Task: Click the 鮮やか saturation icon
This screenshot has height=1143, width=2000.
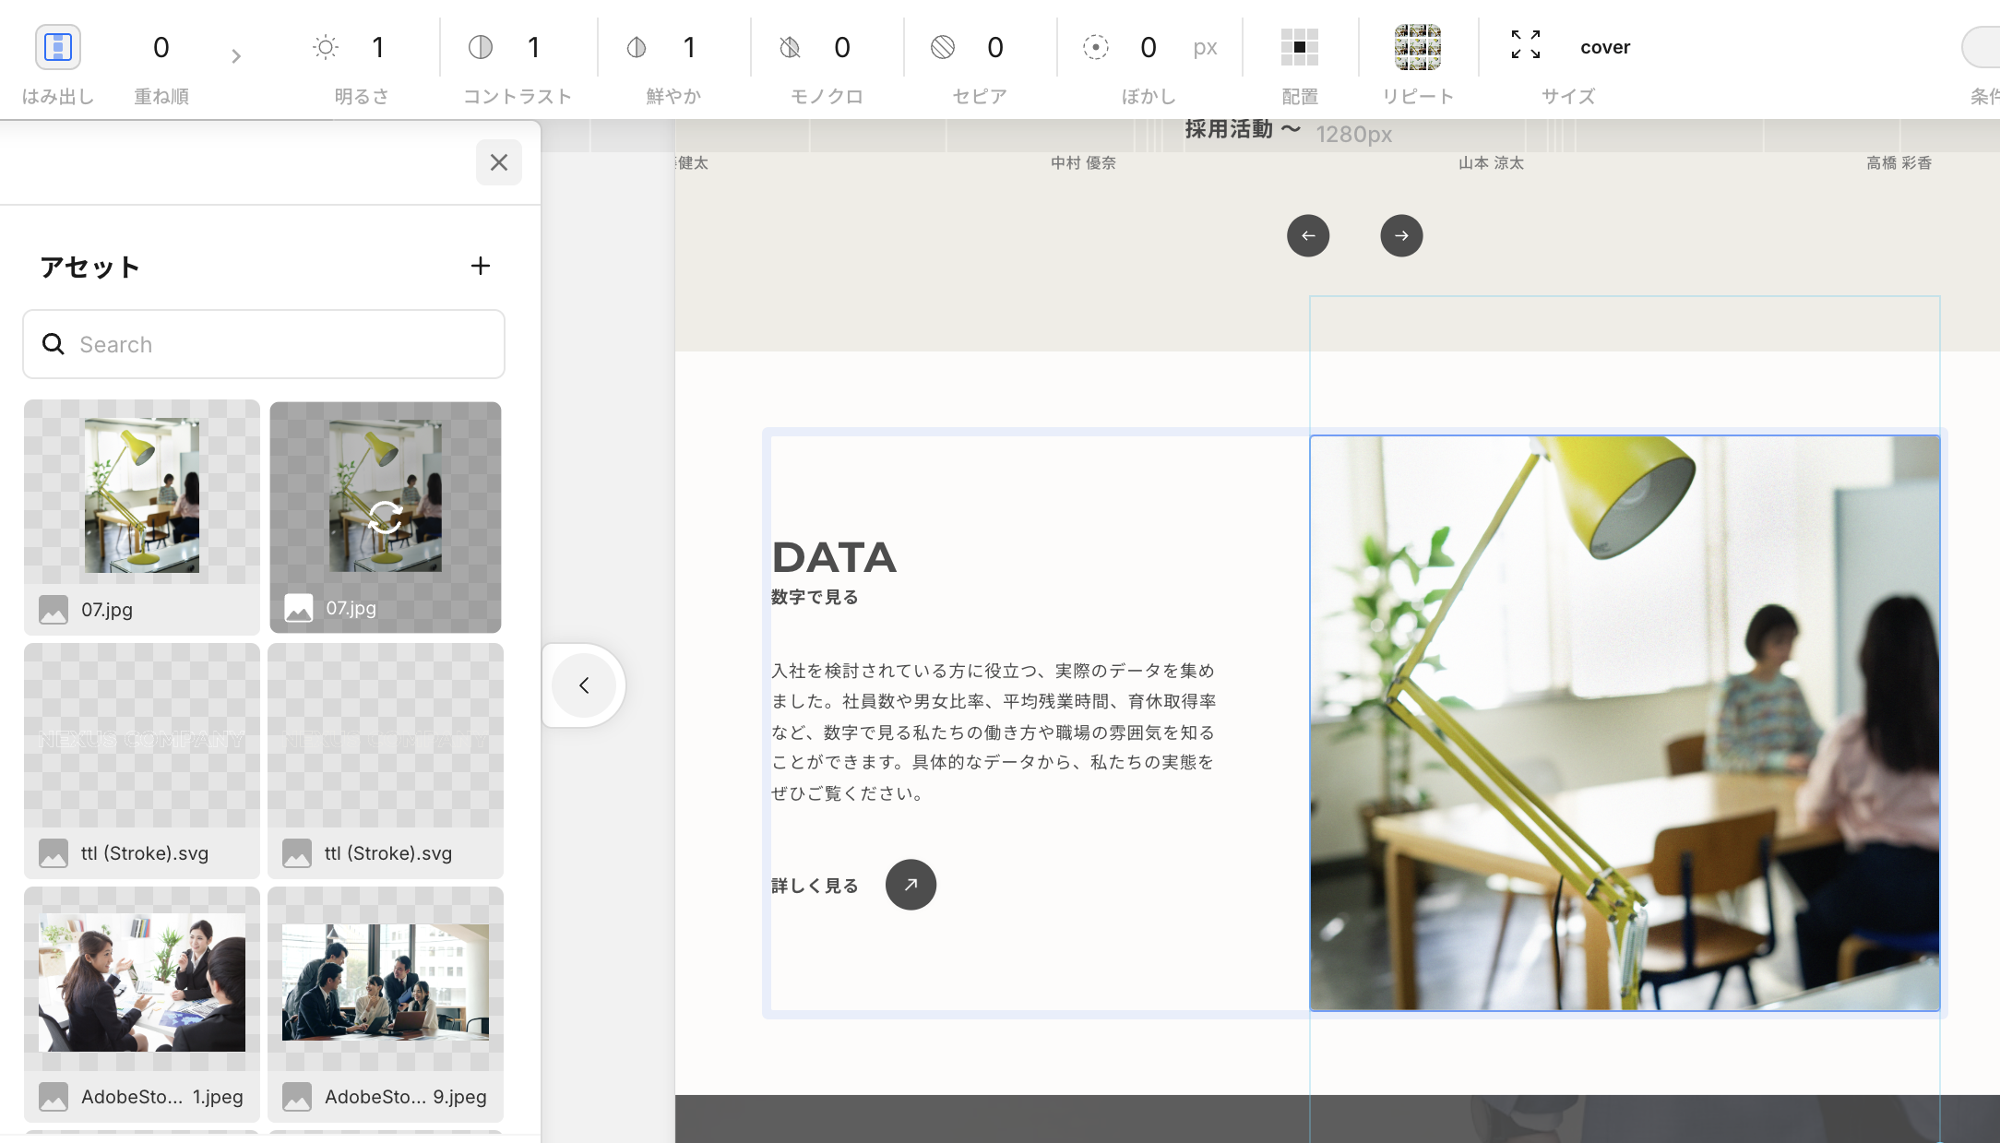Action: (637, 47)
